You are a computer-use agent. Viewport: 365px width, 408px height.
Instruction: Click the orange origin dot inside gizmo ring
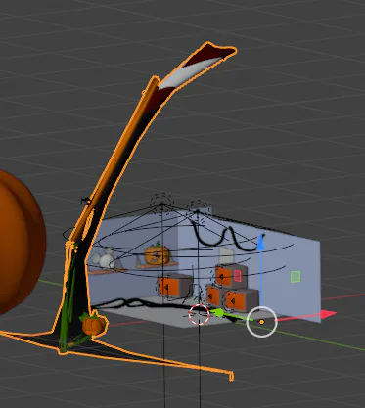[261, 322]
